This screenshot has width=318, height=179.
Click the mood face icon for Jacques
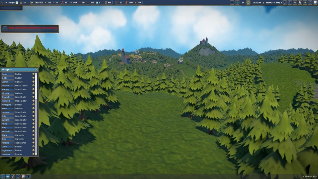[x=33, y=154]
